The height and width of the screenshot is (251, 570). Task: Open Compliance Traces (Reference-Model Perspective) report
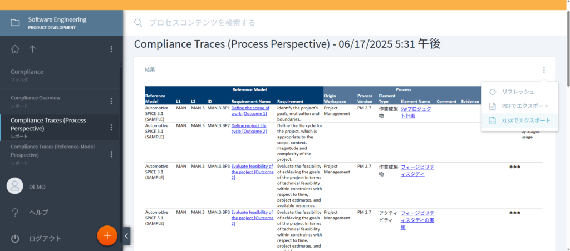pos(60,154)
